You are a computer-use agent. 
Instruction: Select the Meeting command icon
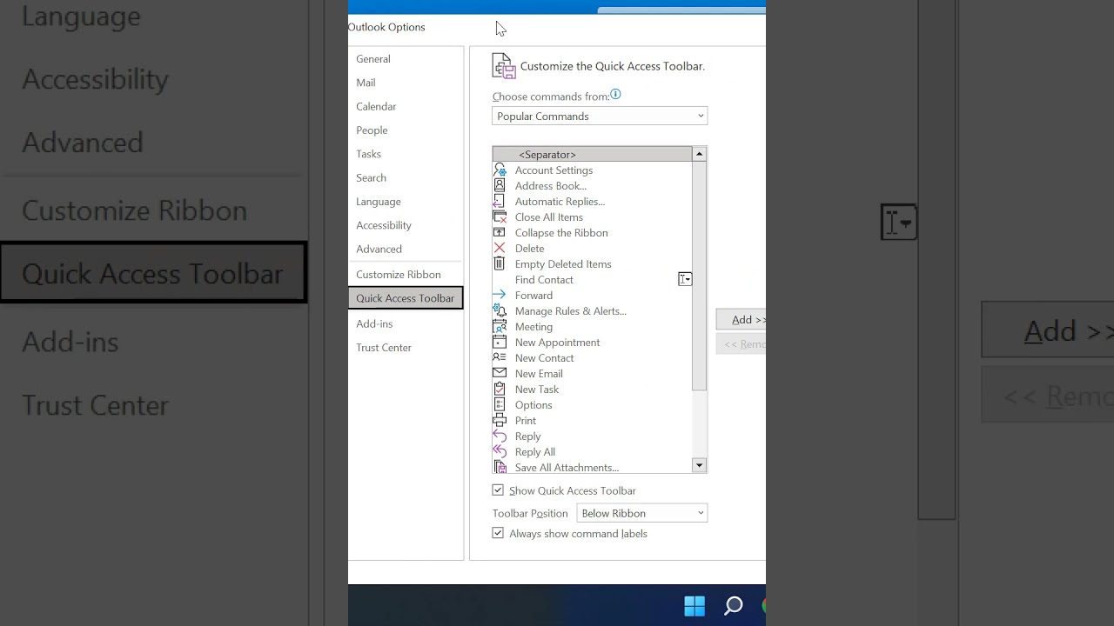[x=500, y=327]
